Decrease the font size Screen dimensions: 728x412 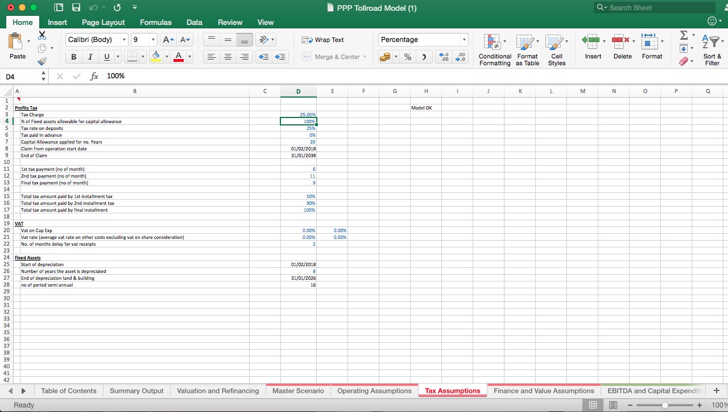(x=185, y=40)
